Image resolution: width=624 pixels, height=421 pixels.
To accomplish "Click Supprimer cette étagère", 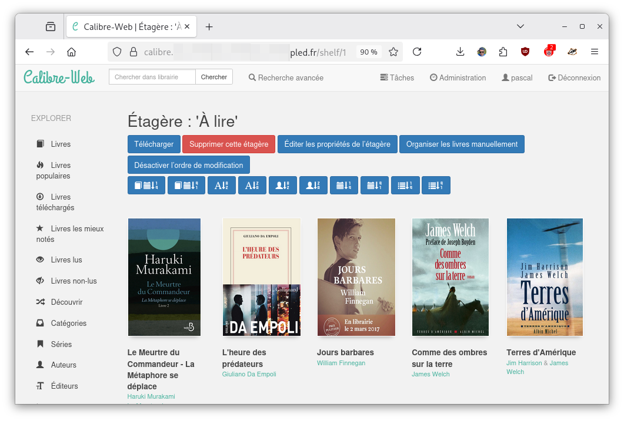I will tap(229, 144).
